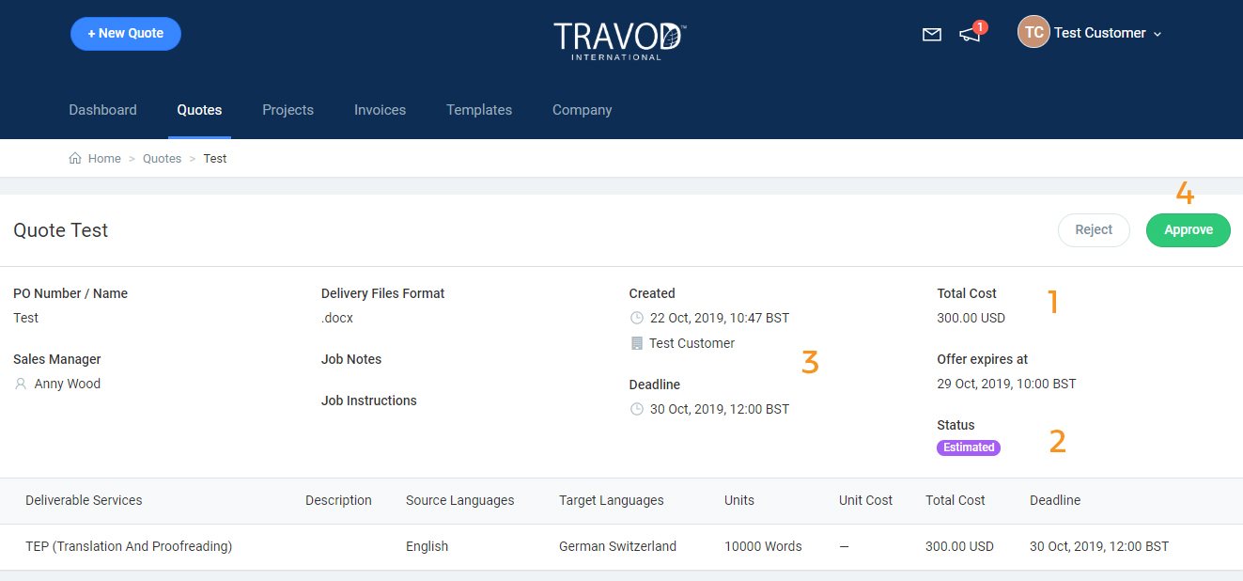
Task: Reject the quote
Action: pyautogui.click(x=1094, y=229)
